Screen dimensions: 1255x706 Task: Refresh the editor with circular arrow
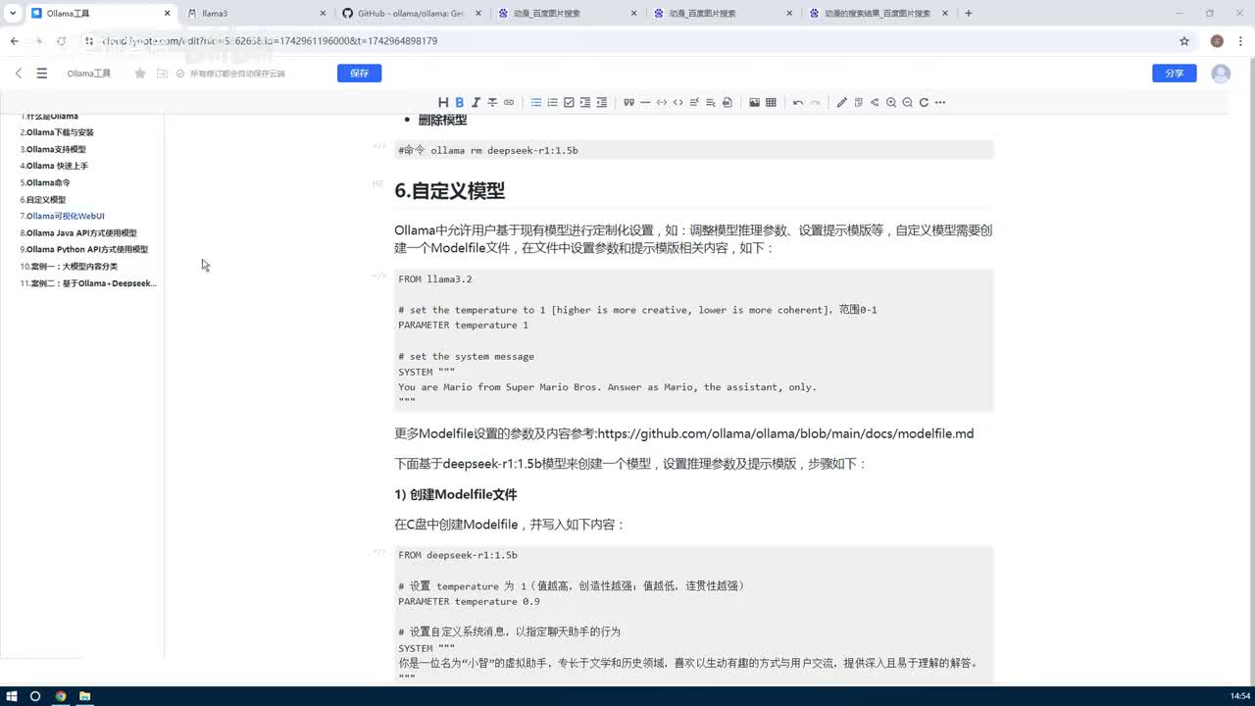[x=924, y=102]
